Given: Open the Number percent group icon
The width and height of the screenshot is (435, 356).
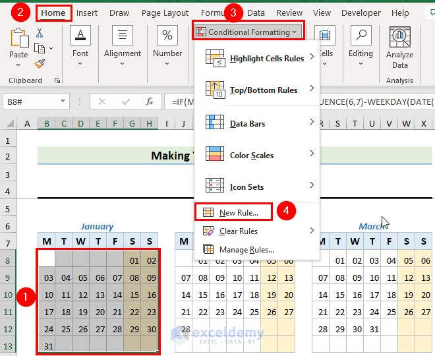Looking at the screenshot, I should (x=167, y=35).
